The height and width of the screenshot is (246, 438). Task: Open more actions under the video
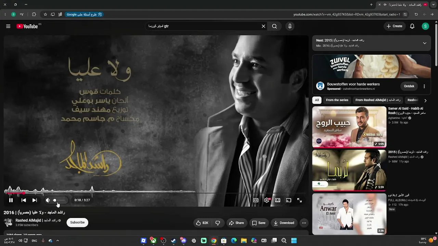pos(304,223)
